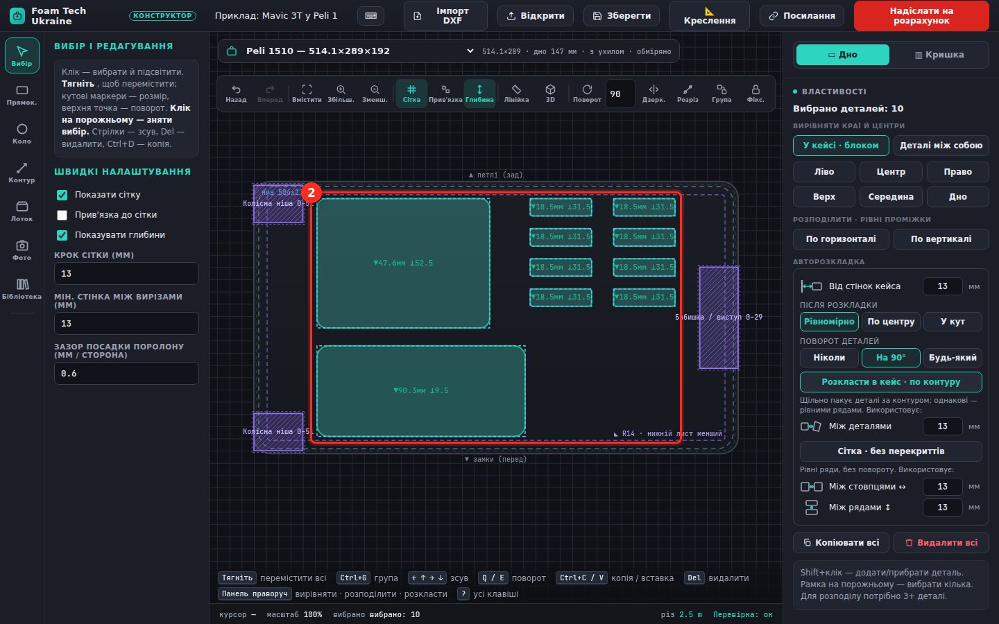Open the Бібліотека library panel
The height and width of the screenshot is (624, 999).
coord(22,289)
